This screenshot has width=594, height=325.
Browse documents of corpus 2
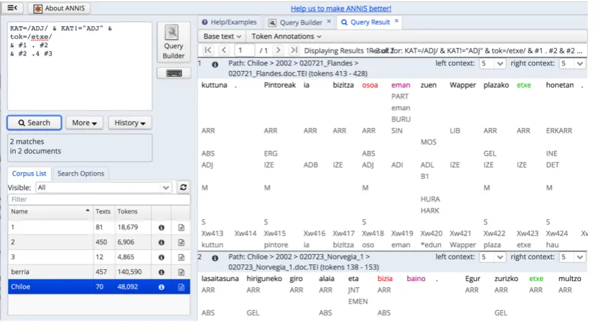pos(181,242)
